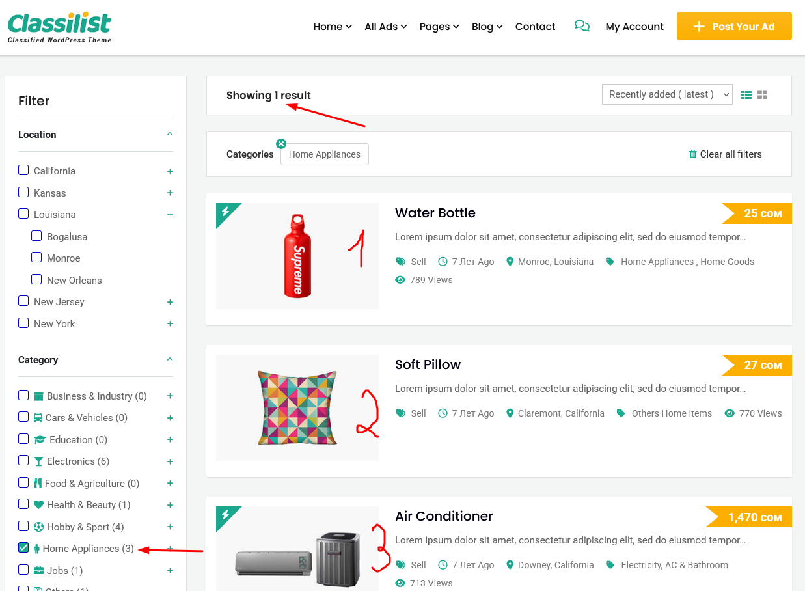
Task: Expand Kansas sub-locations with plus
Action: click(170, 193)
